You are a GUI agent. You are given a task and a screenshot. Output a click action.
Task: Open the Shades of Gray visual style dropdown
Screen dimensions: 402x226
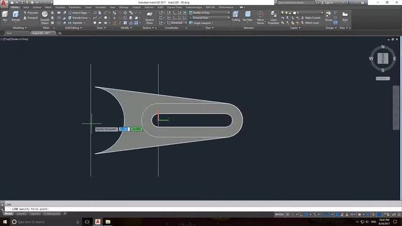pyautogui.click(x=209, y=13)
